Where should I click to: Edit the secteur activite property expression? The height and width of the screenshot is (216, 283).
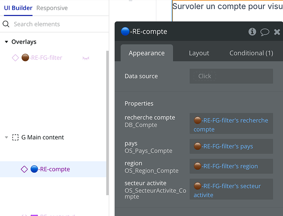231,189
